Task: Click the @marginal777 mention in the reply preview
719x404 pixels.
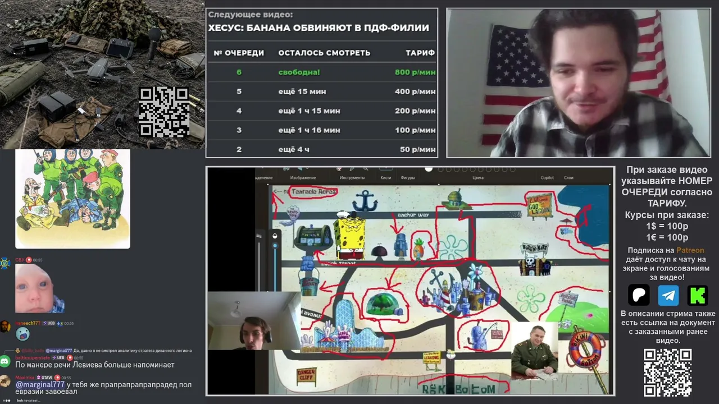Action: tap(59, 351)
